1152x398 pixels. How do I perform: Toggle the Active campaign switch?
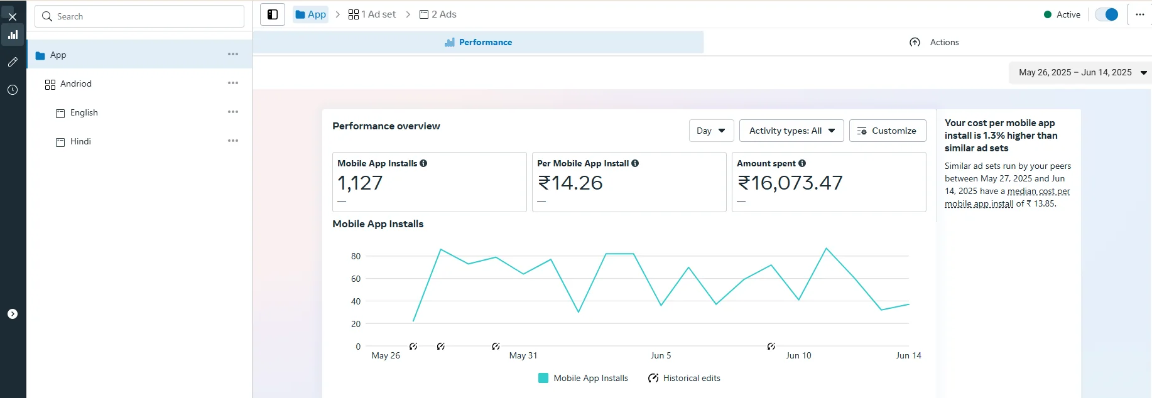1106,14
